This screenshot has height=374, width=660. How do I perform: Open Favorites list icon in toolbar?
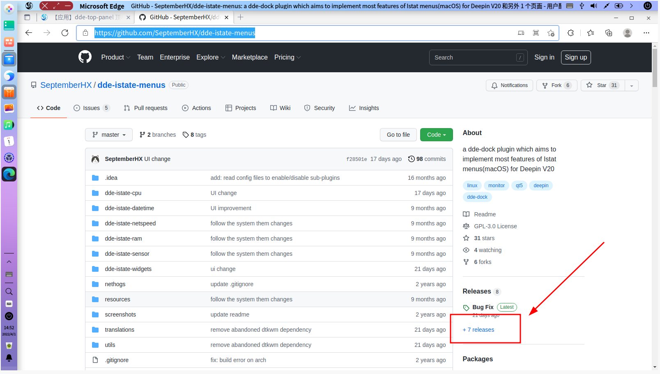pos(591,33)
